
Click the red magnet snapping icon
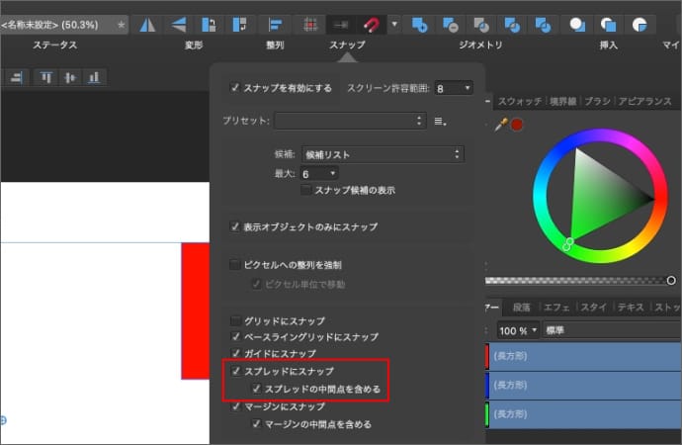[x=373, y=23]
